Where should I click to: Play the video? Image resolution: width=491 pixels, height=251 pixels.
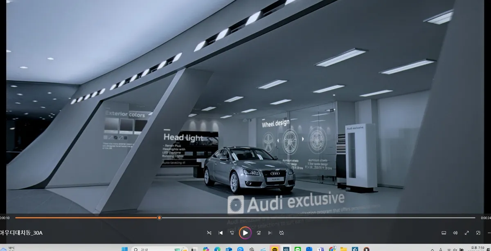[x=245, y=233]
